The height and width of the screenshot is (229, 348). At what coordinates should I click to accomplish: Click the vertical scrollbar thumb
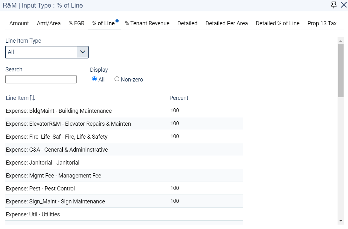[x=341, y=70]
